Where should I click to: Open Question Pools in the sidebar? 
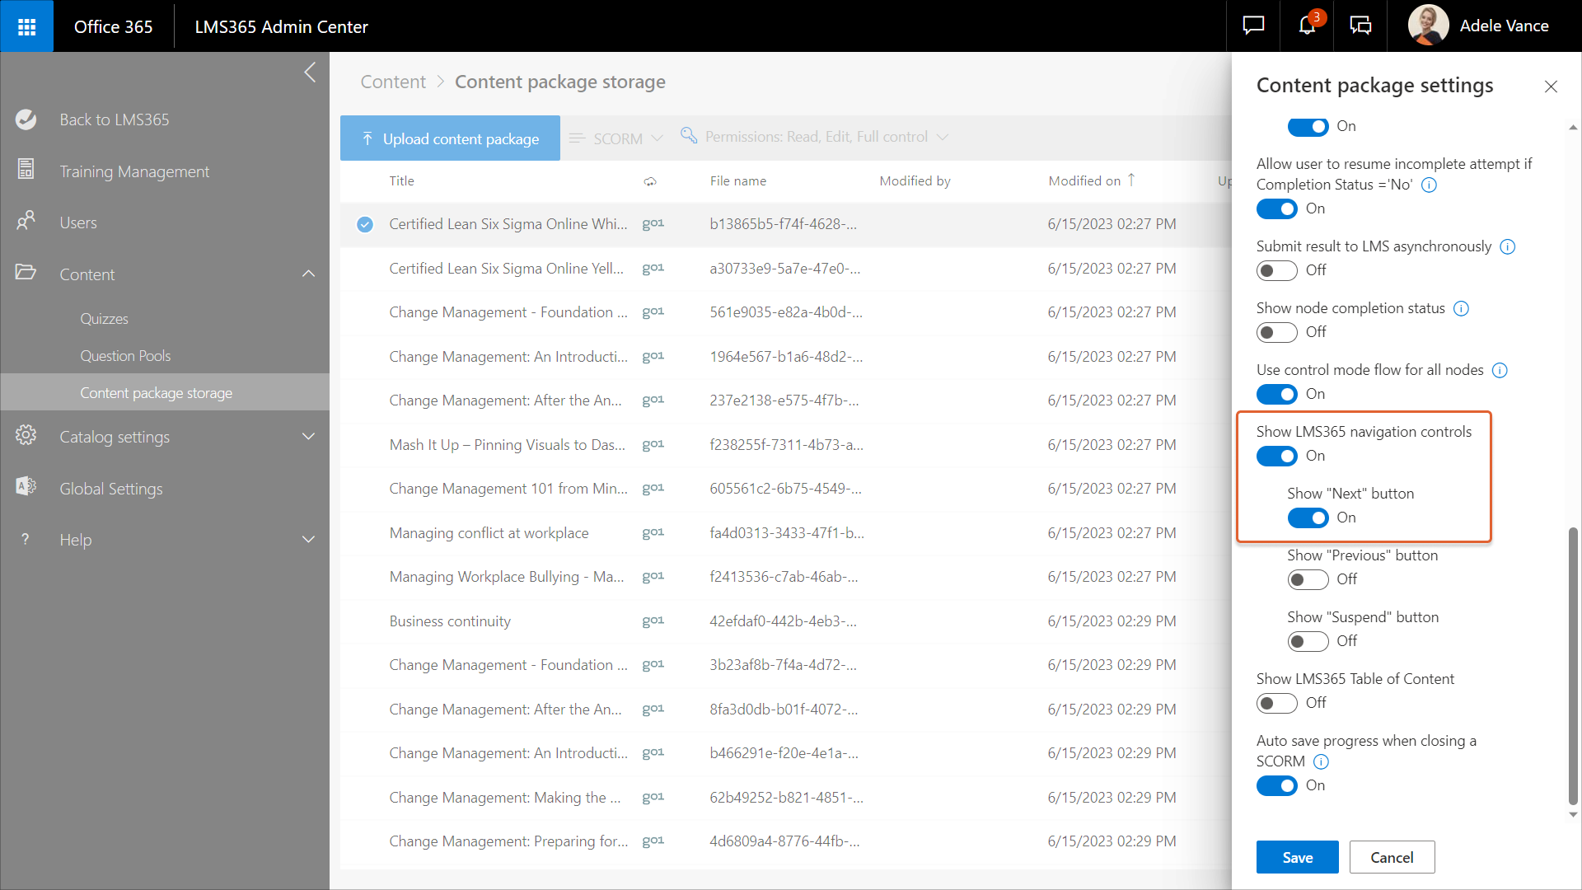125,356
